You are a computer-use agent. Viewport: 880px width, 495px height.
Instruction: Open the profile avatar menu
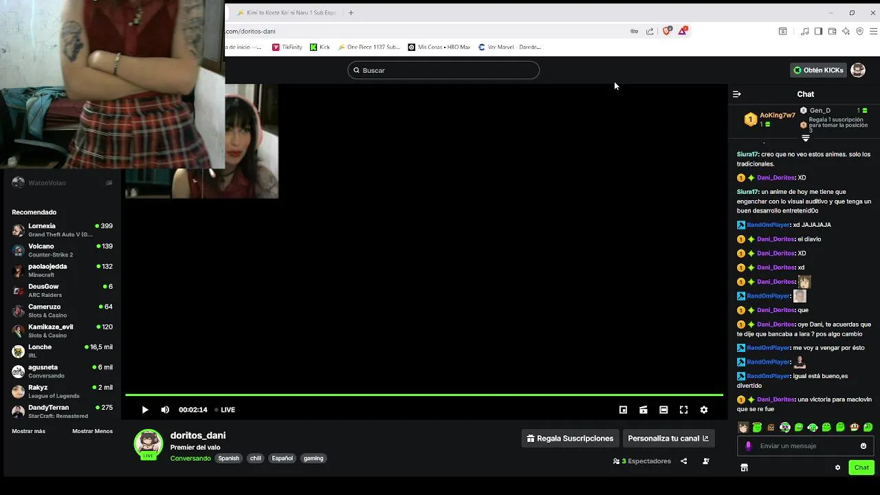click(x=858, y=70)
